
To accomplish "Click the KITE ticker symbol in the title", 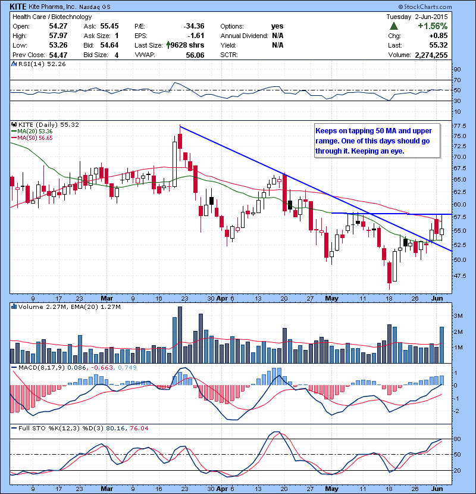I will (18, 7).
